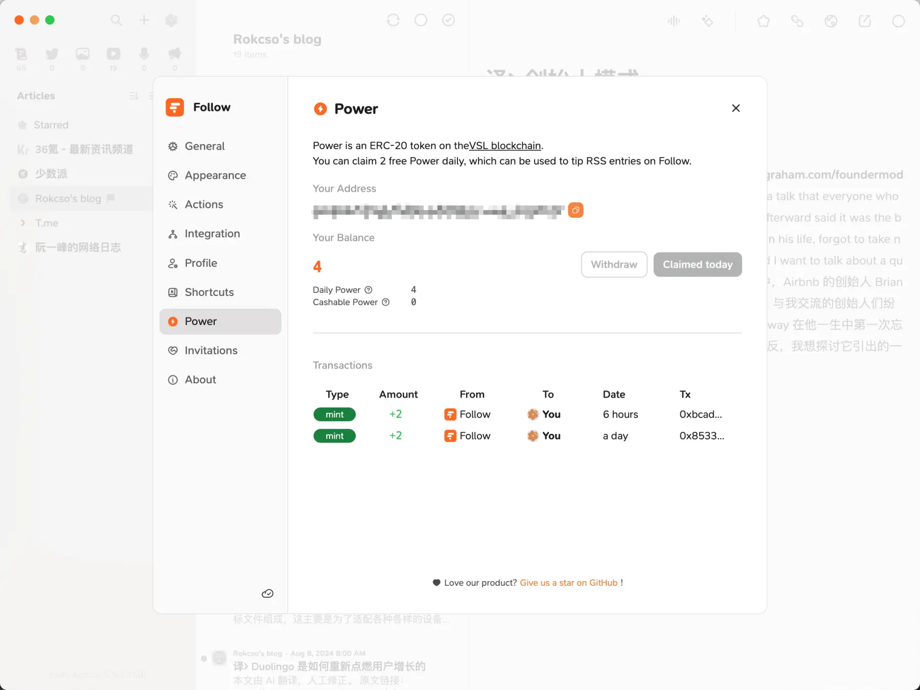Open the Actions settings section
The image size is (920, 690).
[220, 204]
